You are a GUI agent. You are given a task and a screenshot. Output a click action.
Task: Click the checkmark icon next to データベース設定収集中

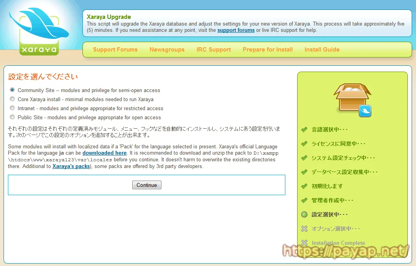[x=305, y=171]
